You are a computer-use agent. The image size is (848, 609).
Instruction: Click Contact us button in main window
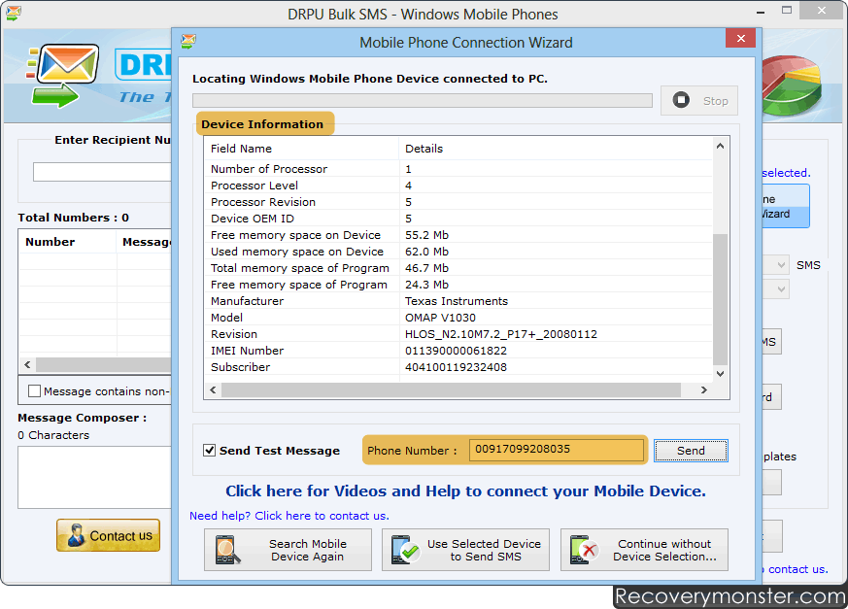point(108,535)
